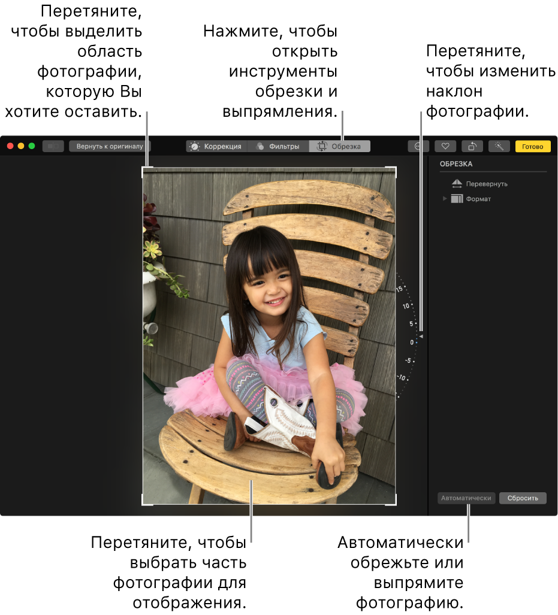
Task: Toggle the before/after comparison view button
Action: coord(53,146)
